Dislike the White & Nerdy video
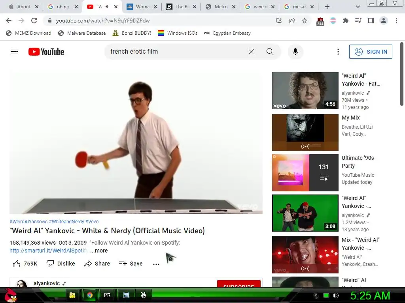This screenshot has height=303, width=405. (x=61, y=264)
